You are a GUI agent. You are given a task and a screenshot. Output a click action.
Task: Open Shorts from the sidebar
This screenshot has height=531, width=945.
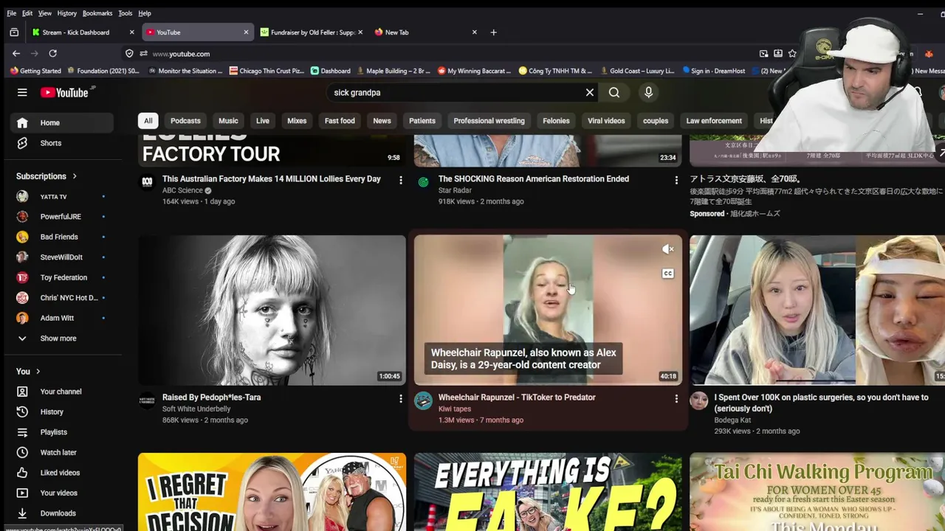[61, 143]
